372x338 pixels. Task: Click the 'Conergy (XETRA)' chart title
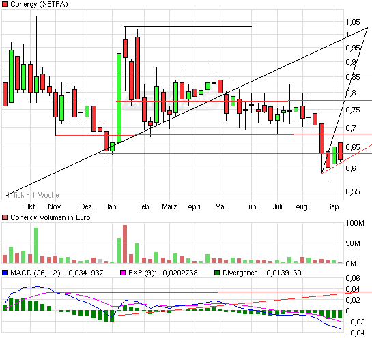pyautogui.click(x=39, y=4)
